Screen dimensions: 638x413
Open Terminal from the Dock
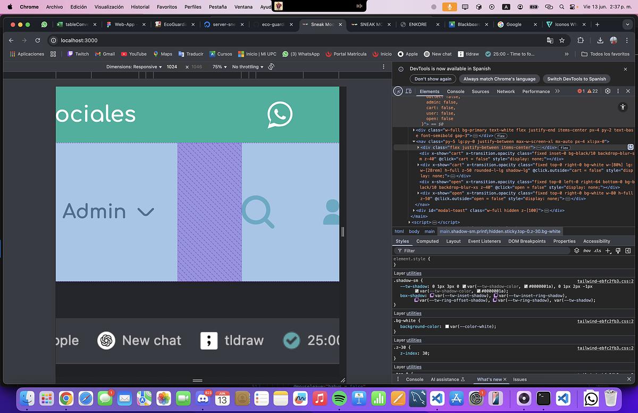pyautogui.click(x=543, y=398)
